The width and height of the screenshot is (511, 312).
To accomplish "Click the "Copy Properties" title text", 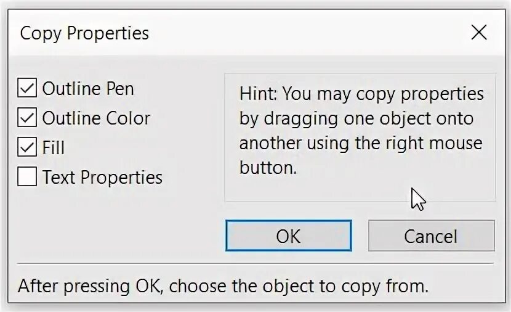I will pyautogui.click(x=84, y=33).
